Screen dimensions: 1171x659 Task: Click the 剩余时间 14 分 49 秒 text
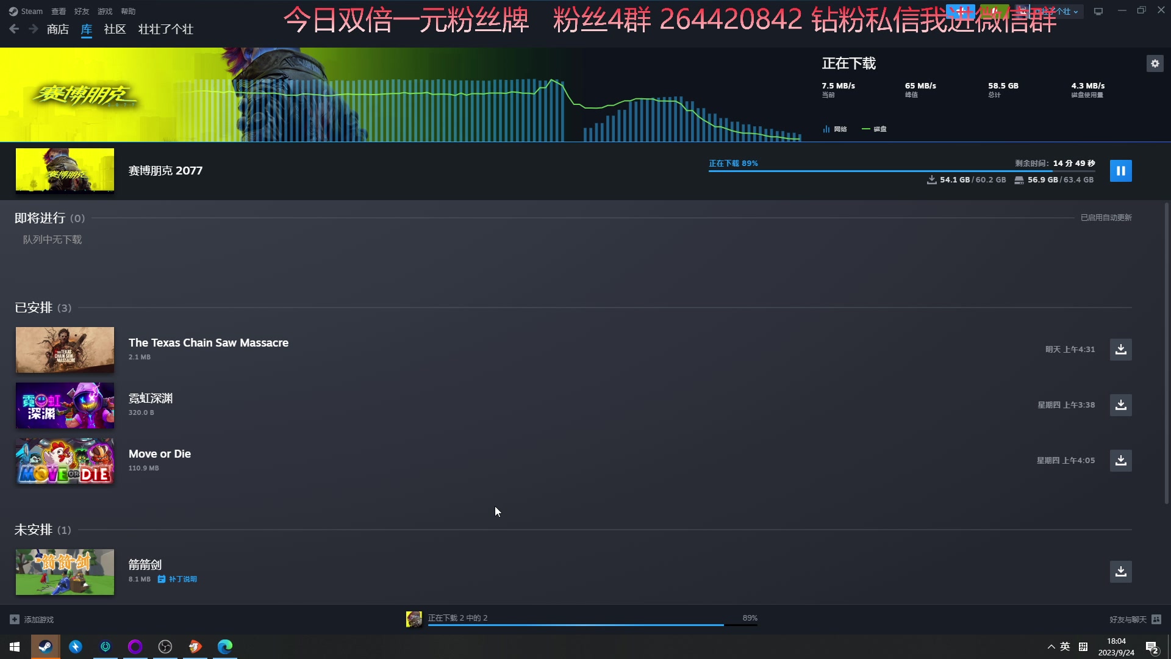[x=1055, y=164]
